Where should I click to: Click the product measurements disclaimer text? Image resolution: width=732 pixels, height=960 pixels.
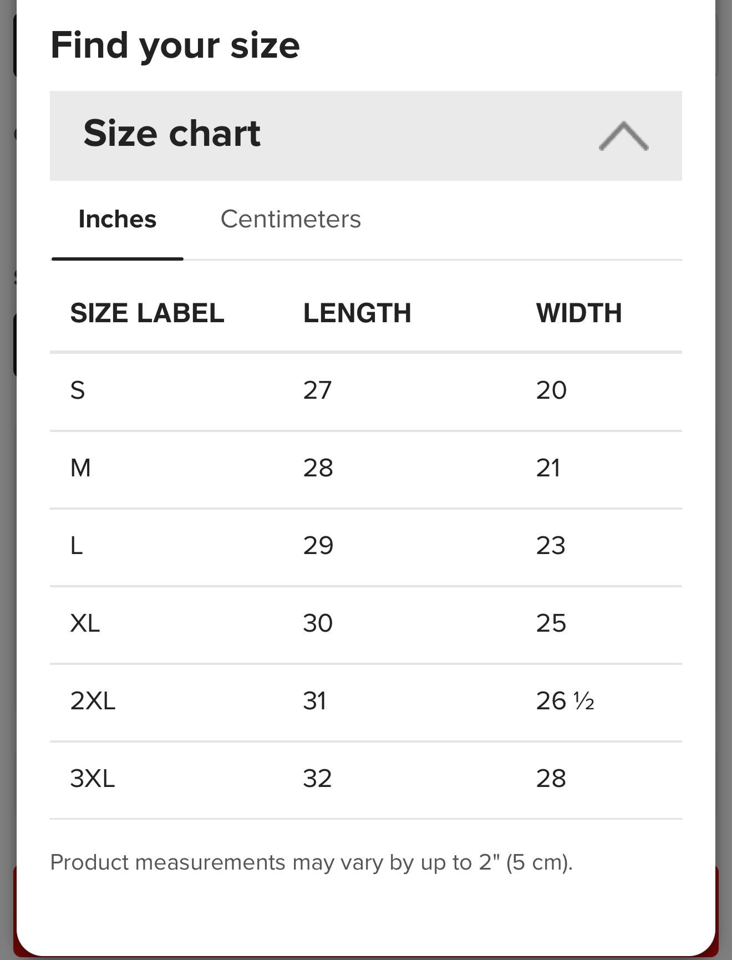(x=311, y=863)
